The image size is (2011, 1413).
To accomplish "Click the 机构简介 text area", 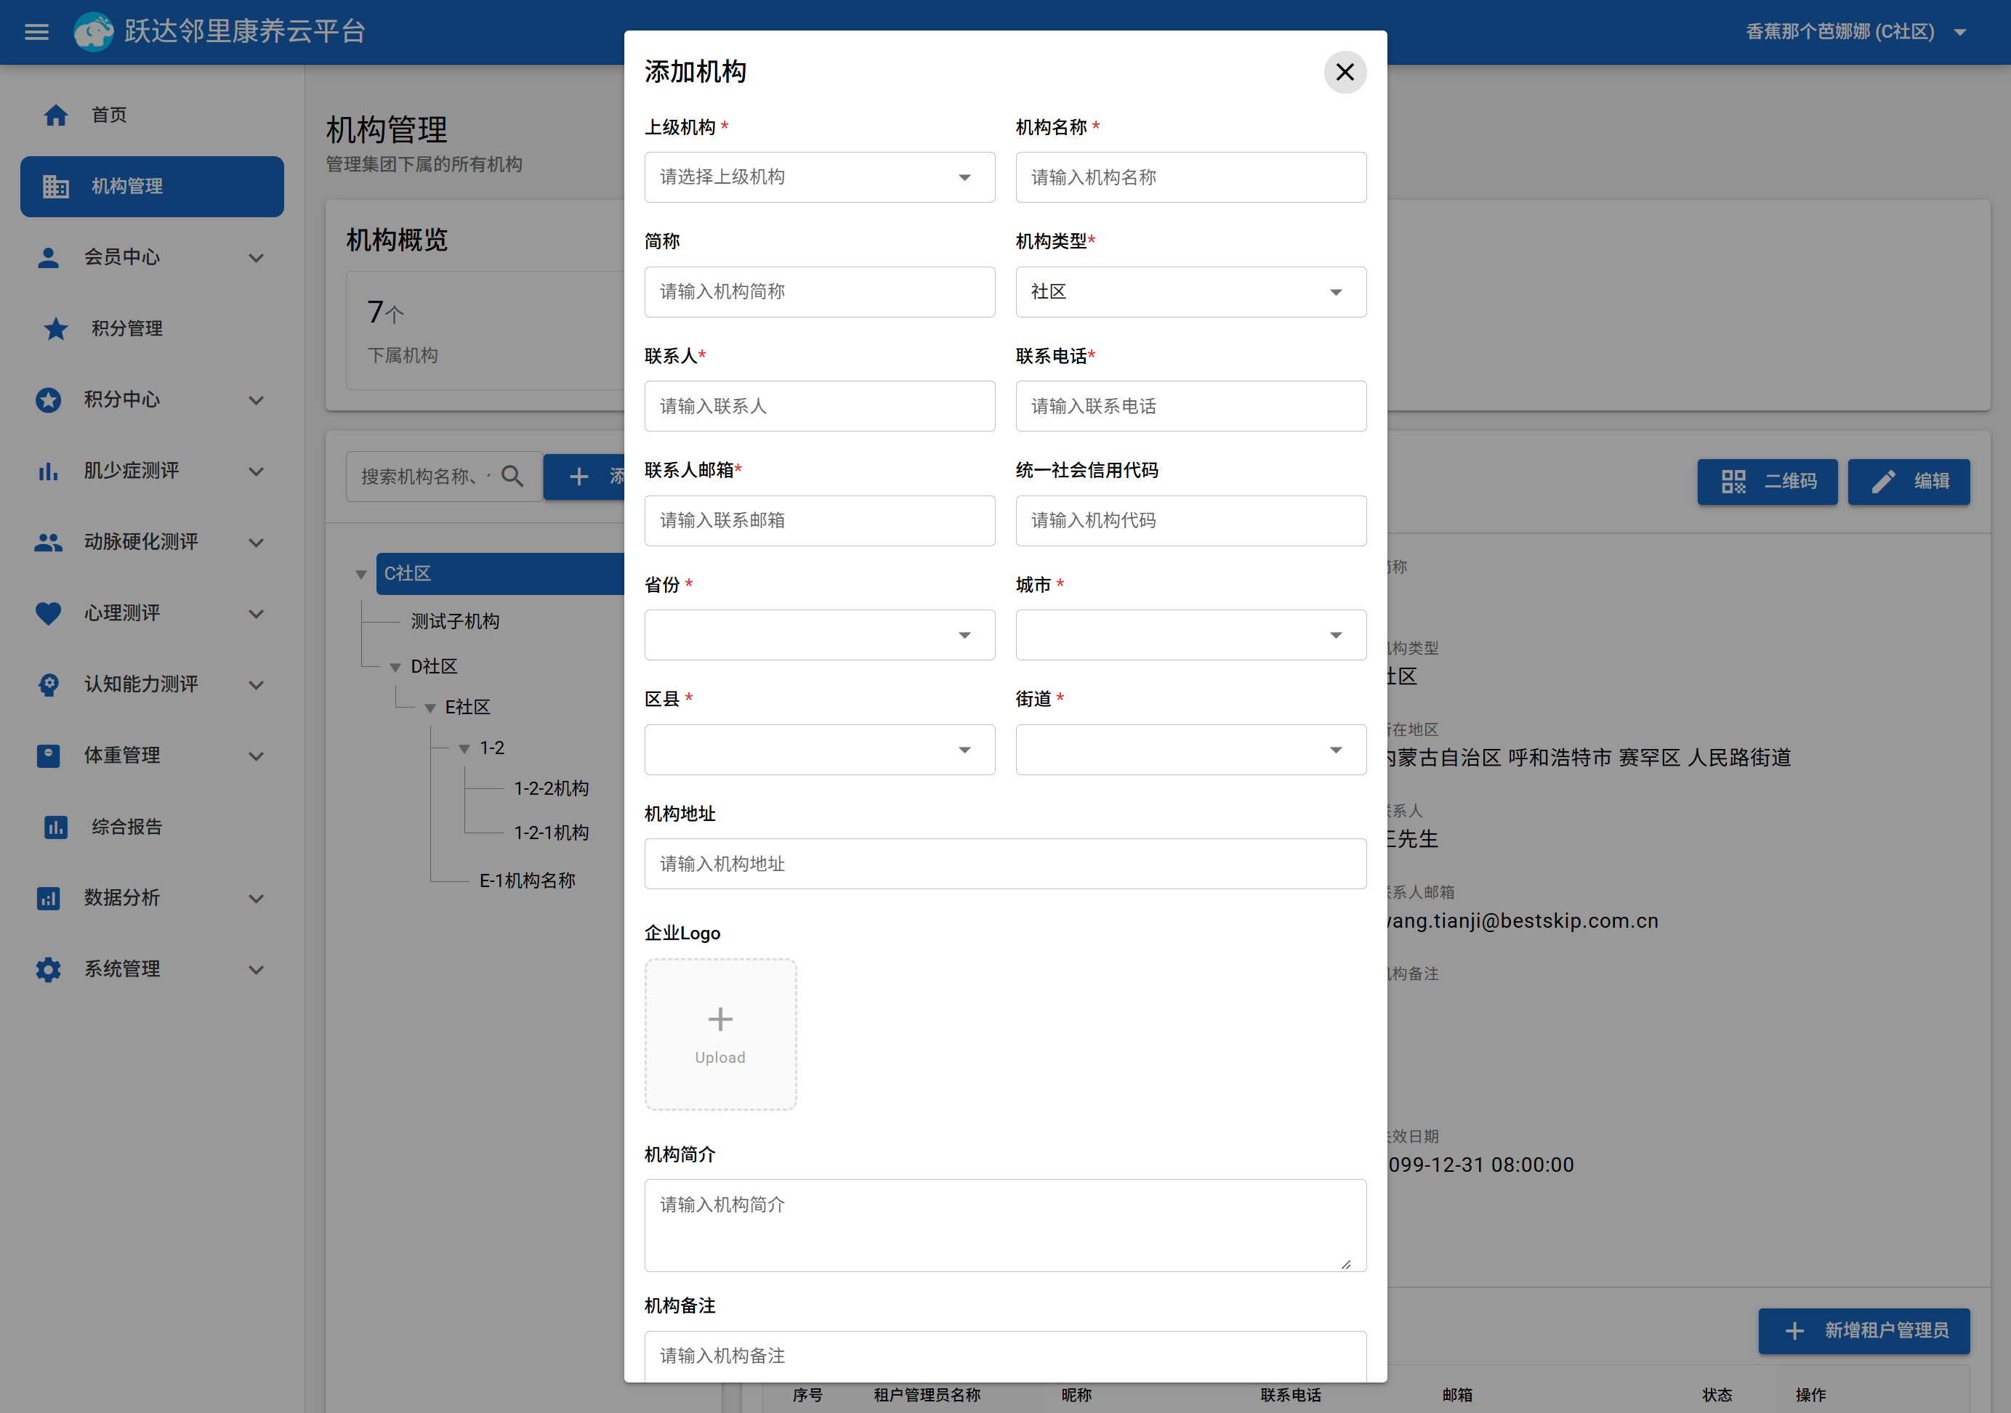I will pos(1004,1226).
